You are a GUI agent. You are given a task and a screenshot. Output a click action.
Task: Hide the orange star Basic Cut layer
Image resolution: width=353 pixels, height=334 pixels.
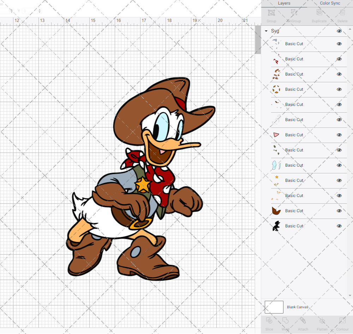pyautogui.click(x=339, y=180)
